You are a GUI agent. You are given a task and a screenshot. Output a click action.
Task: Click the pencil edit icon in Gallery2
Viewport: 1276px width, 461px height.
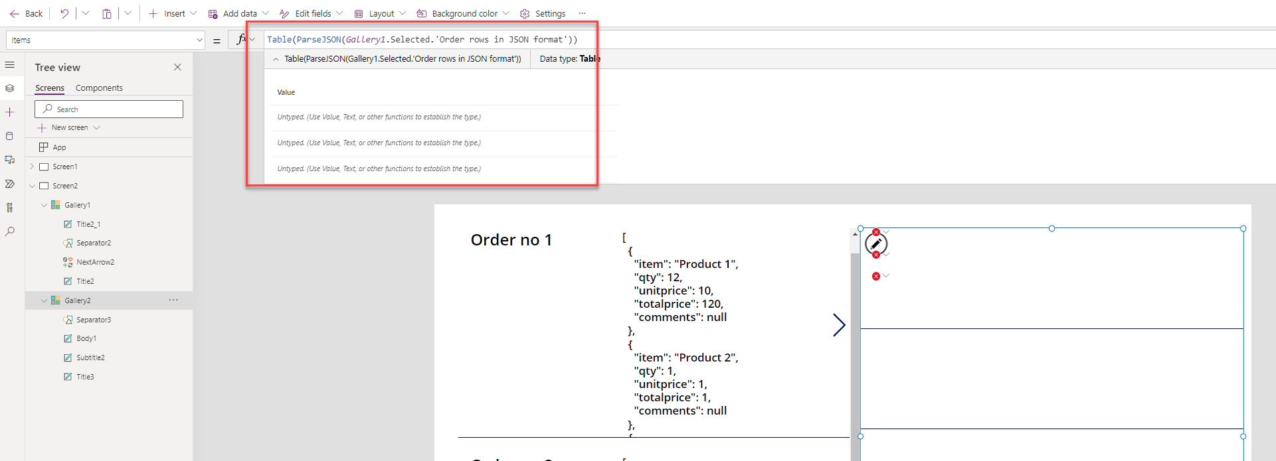tap(876, 244)
